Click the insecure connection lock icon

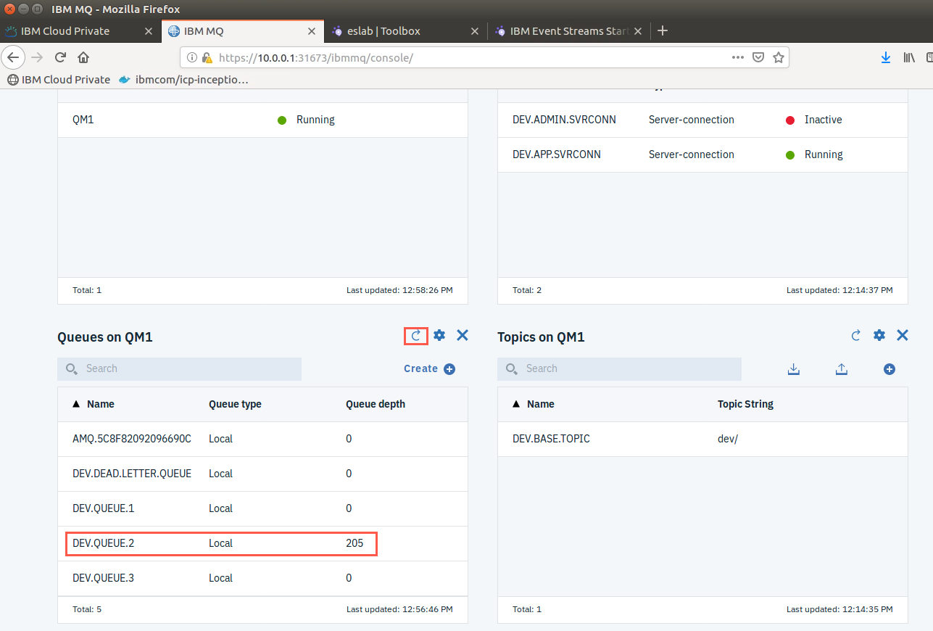pyautogui.click(x=207, y=57)
